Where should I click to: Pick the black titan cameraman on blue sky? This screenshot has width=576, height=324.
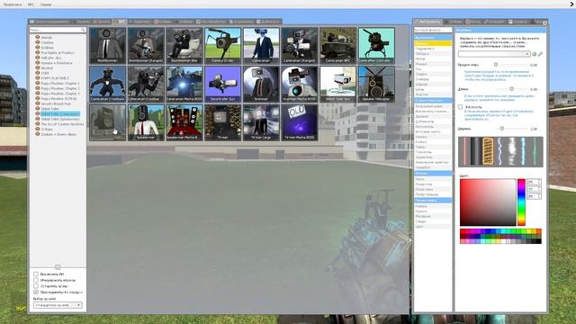pyautogui.click(x=107, y=84)
